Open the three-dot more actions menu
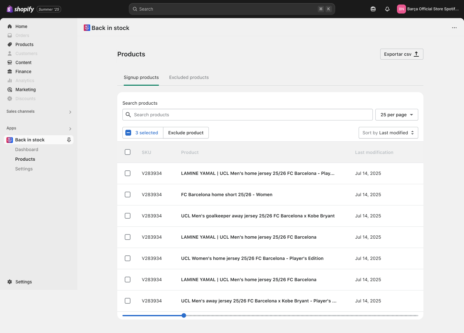The image size is (464, 333). click(454, 28)
